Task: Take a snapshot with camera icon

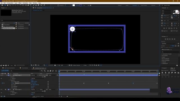Action: tap(55, 65)
